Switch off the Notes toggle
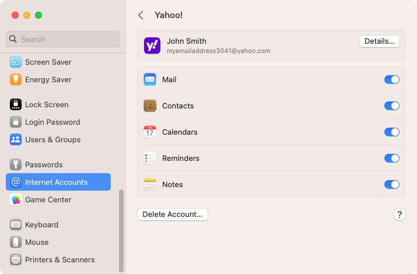Viewport: 417px width, 274px height. point(392,184)
